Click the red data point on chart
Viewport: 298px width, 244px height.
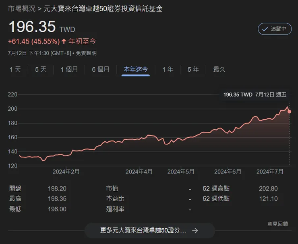tap(289, 112)
